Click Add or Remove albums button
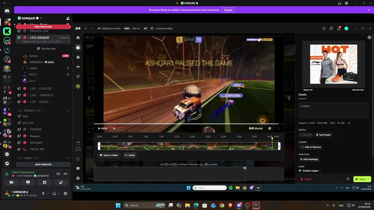 coord(311,147)
